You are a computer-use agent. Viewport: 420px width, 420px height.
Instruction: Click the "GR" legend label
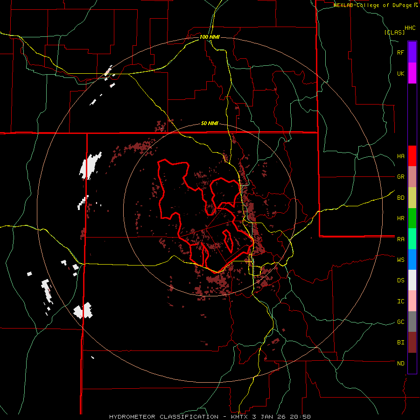click(x=400, y=176)
